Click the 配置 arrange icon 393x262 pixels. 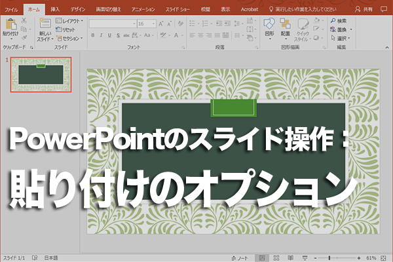tap(285, 25)
